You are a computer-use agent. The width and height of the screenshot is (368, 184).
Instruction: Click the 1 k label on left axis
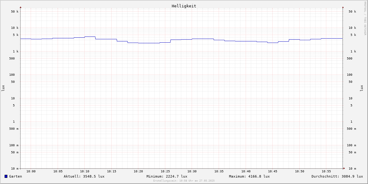pyautogui.click(x=16, y=52)
